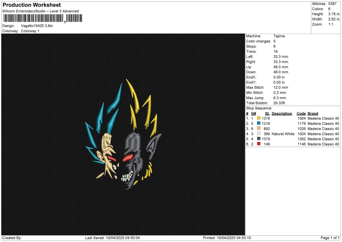This screenshot has width=342, height=242.
Task: Select the 'Colorway 1' value
Action: pyautogui.click(x=30, y=31)
